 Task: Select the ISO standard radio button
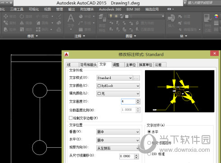click(149, 154)
